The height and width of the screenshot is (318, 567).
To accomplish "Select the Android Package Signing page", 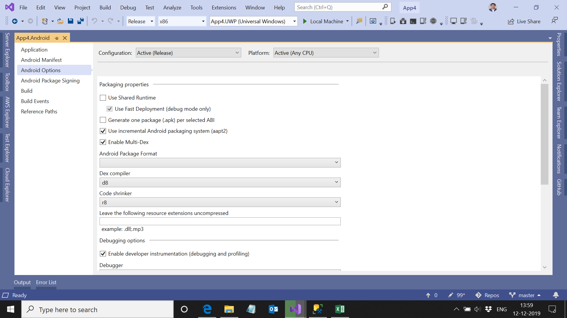I will pyautogui.click(x=50, y=81).
